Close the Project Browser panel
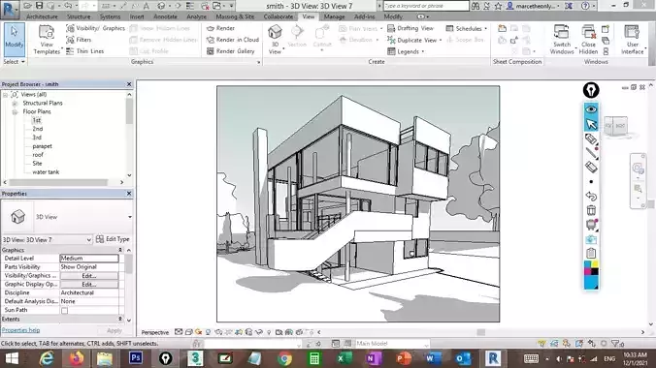Viewport: 656px width, 368px height. click(x=129, y=84)
